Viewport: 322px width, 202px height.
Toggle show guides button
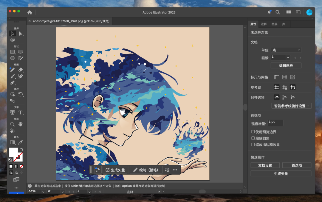tap(276, 87)
